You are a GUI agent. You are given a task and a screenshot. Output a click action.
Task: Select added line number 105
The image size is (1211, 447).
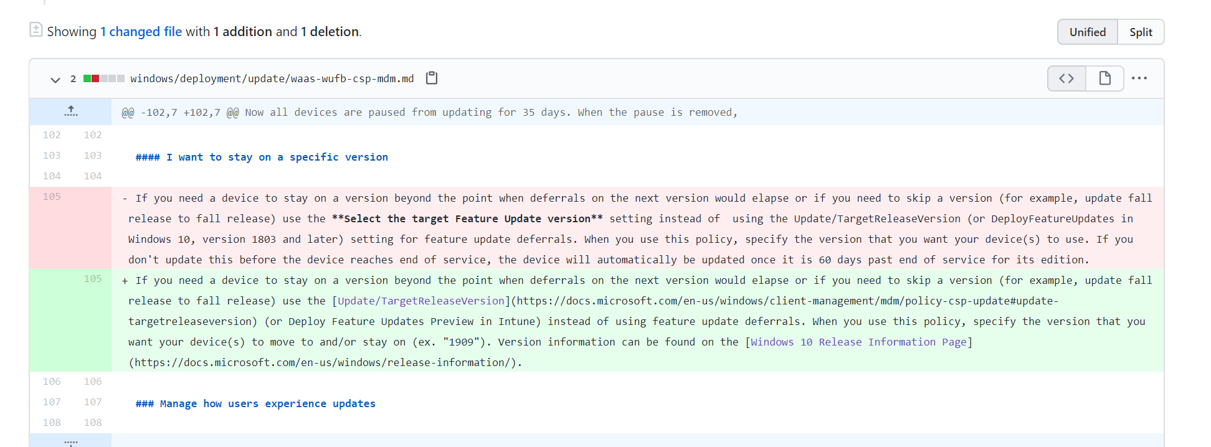[93, 279]
